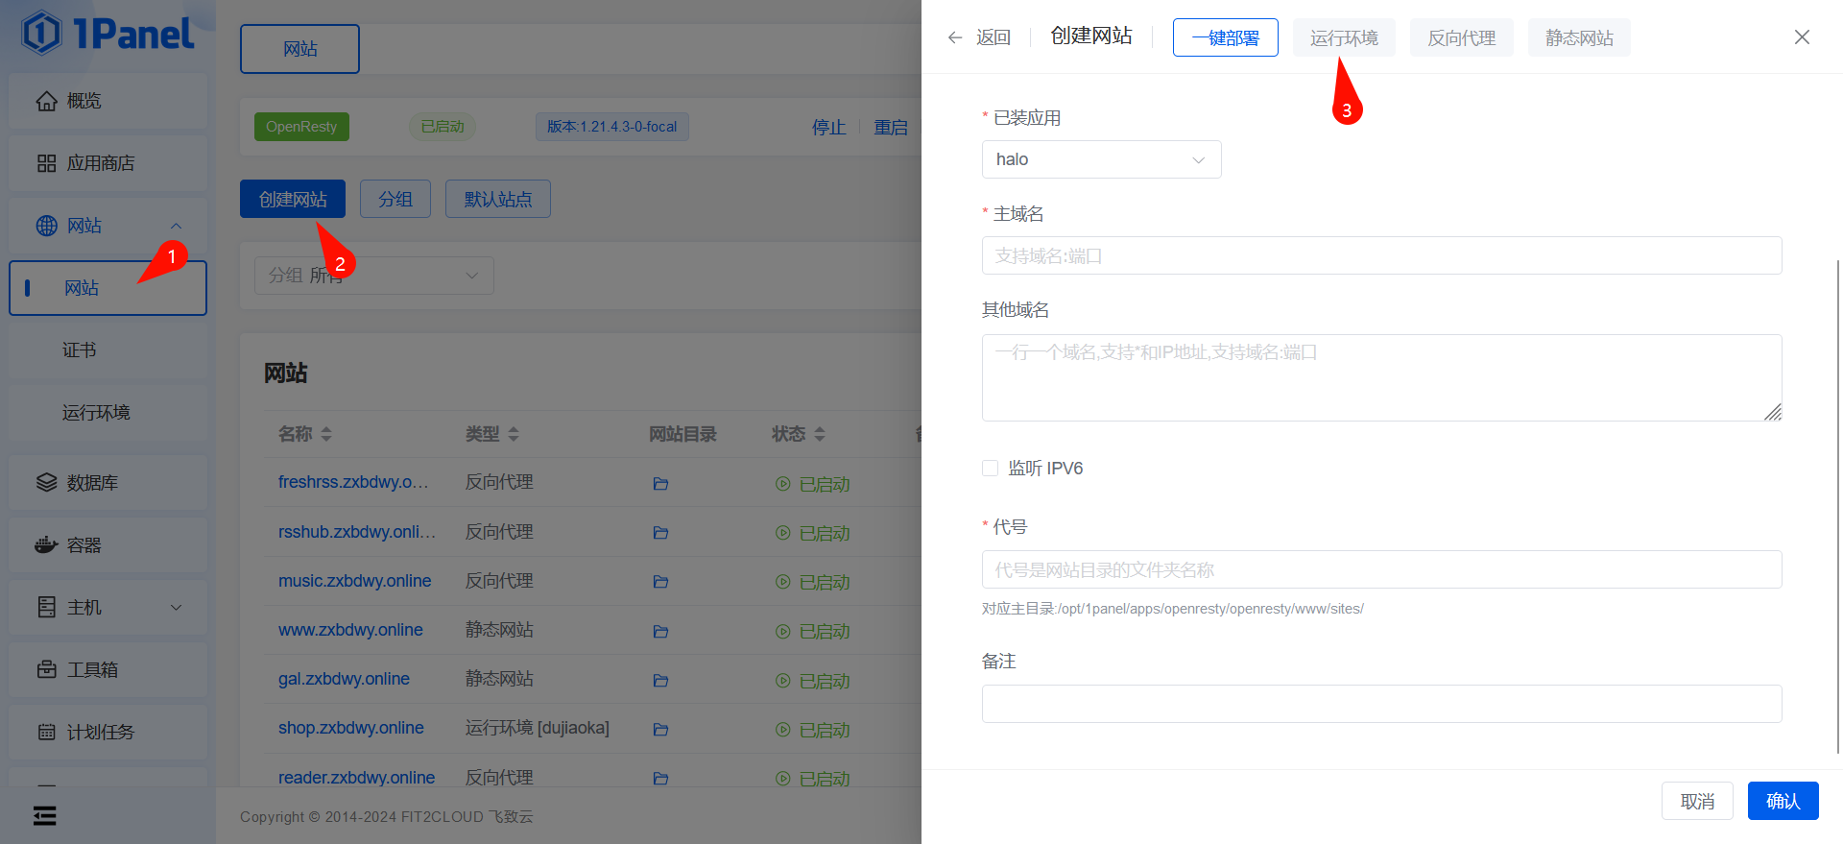Open folder icon for music.zxbdwy.online row

[x=660, y=582]
